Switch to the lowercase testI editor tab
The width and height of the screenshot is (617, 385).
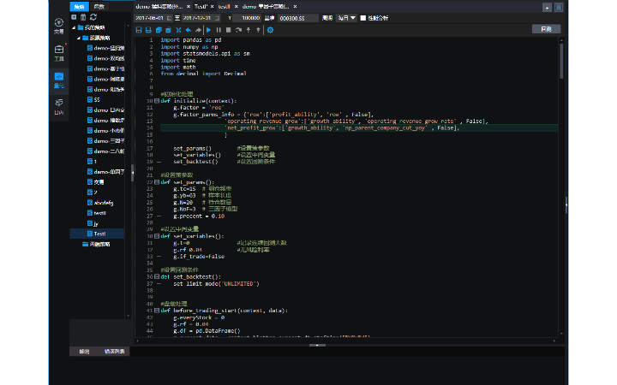pos(224,7)
